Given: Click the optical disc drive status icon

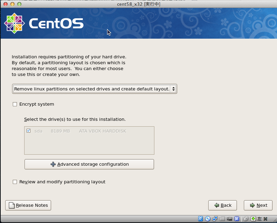Looking at the screenshot, I should pyautogui.click(x=208, y=219).
